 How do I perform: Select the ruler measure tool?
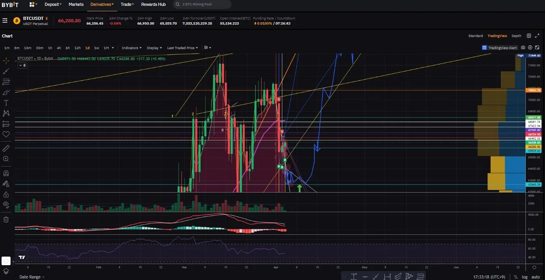[6, 149]
